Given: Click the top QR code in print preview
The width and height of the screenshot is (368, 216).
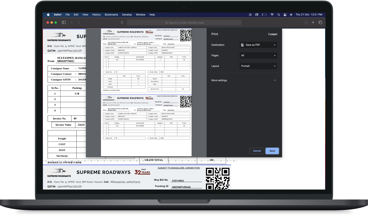Looking at the screenshot, I should (x=186, y=35).
